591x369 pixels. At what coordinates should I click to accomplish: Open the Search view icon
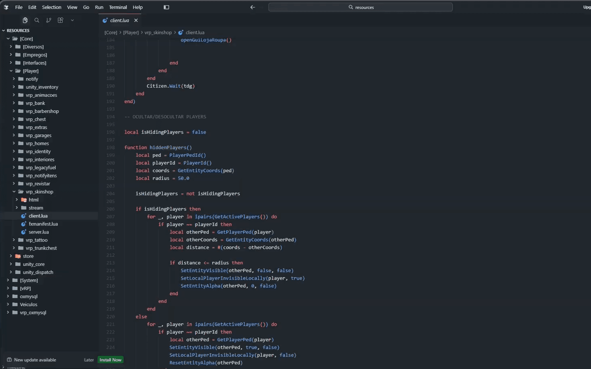click(x=37, y=20)
